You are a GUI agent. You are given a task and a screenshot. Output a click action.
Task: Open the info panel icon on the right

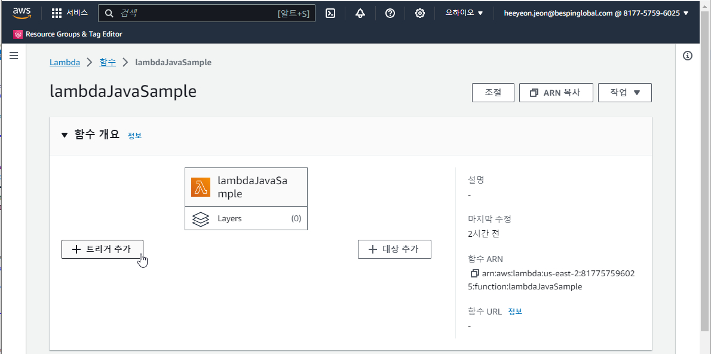tap(688, 56)
